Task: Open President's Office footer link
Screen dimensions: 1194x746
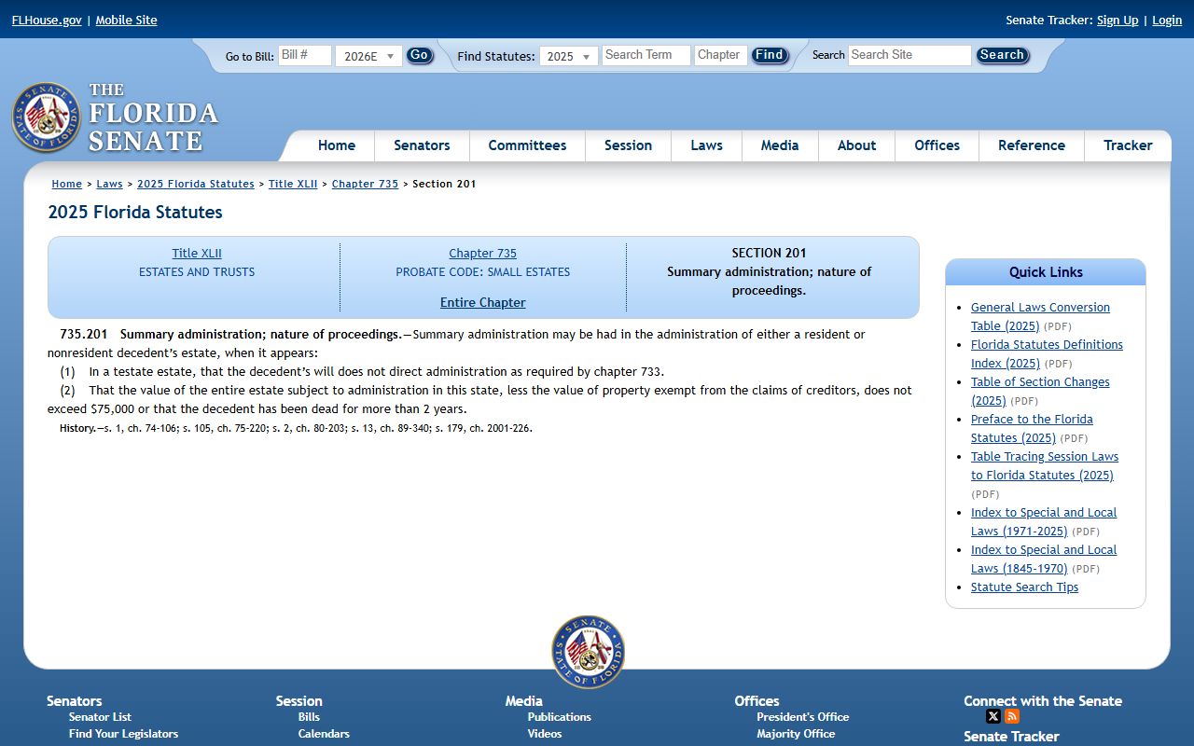Action: [x=802, y=717]
